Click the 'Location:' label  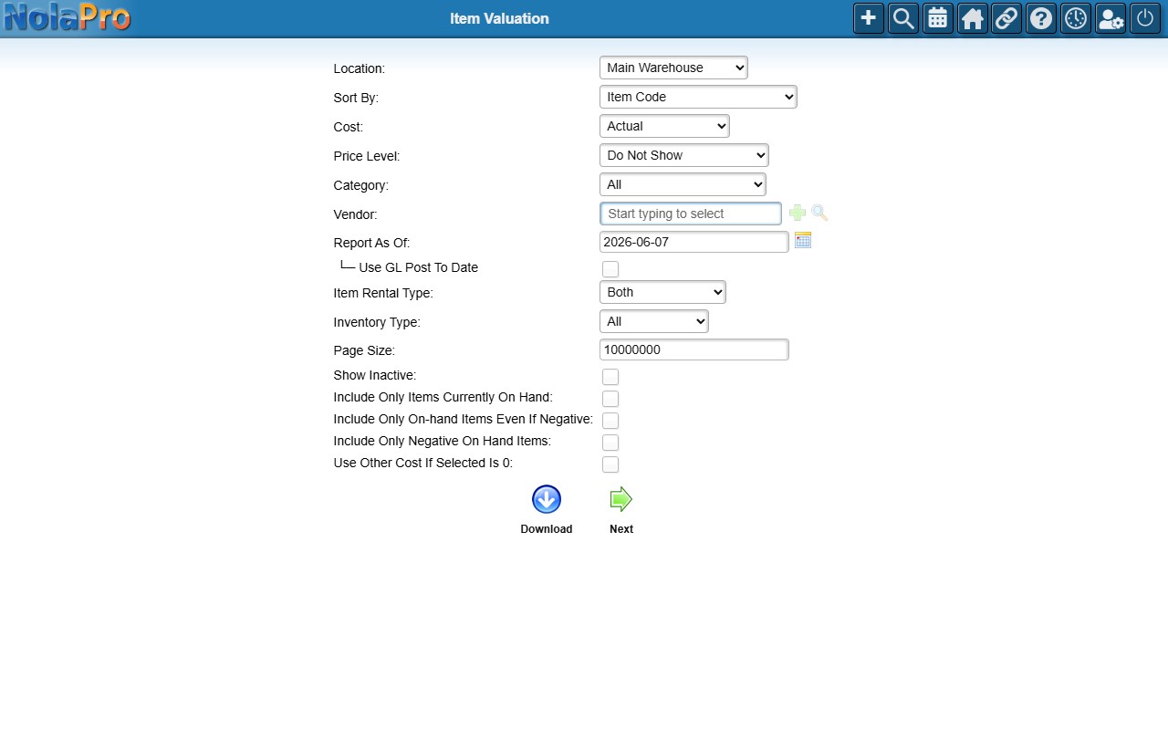click(360, 68)
